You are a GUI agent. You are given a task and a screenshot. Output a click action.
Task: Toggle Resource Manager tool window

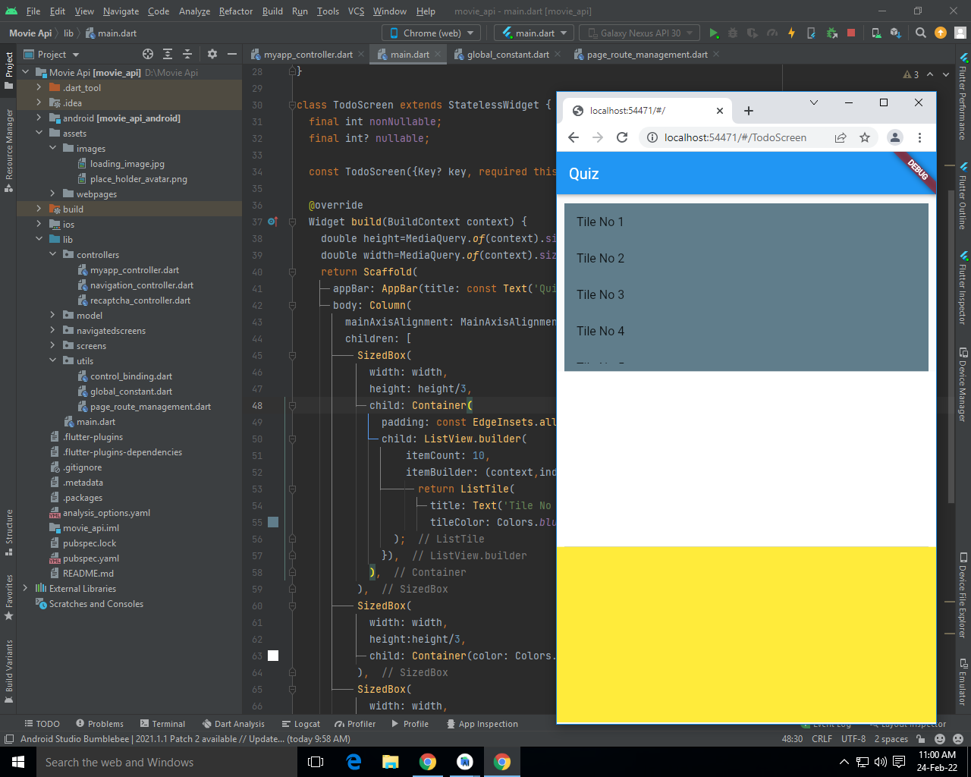click(x=9, y=151)
